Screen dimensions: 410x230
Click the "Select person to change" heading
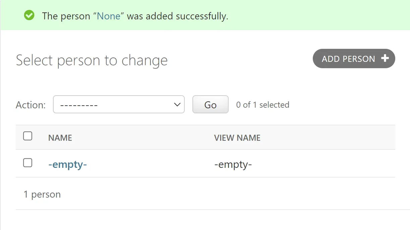[92, 61]
